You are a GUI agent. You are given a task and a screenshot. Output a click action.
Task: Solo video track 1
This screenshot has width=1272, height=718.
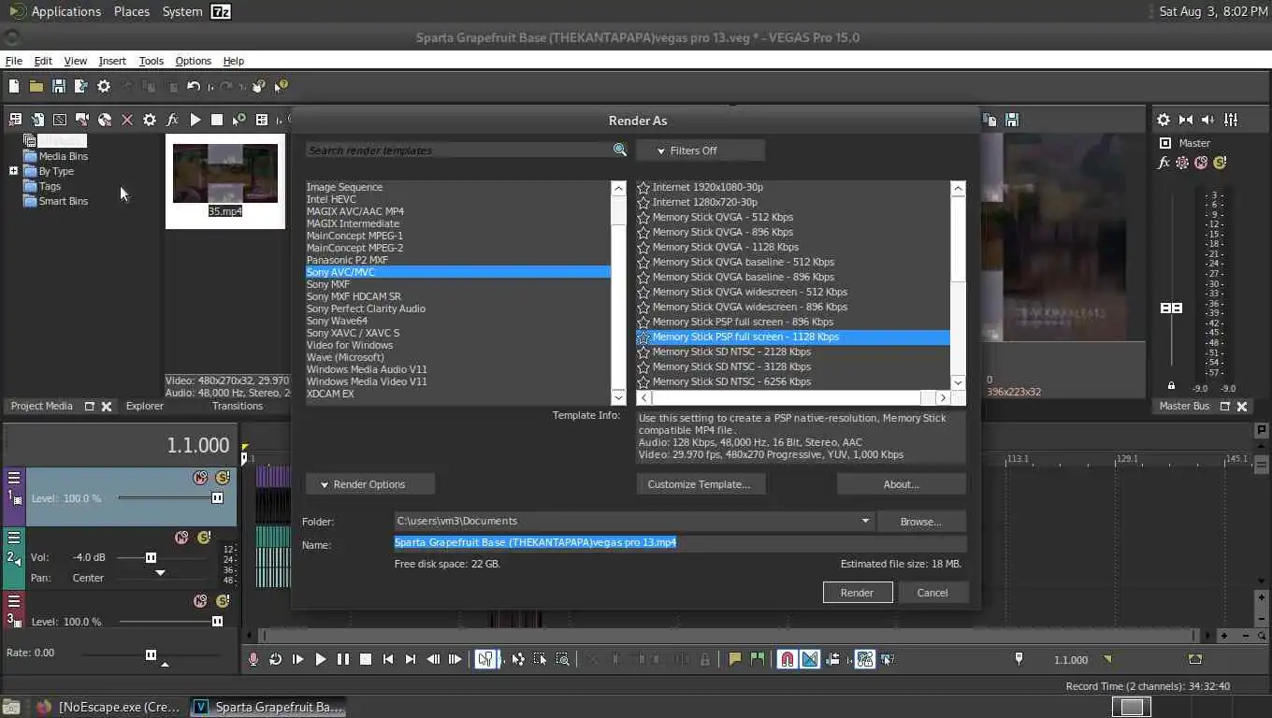pyautogui.click(x=223, y=478)
